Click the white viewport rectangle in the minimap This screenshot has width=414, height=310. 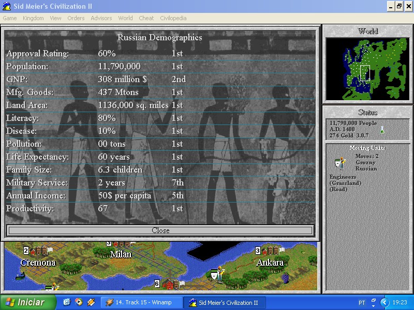(x=365, y=73)
